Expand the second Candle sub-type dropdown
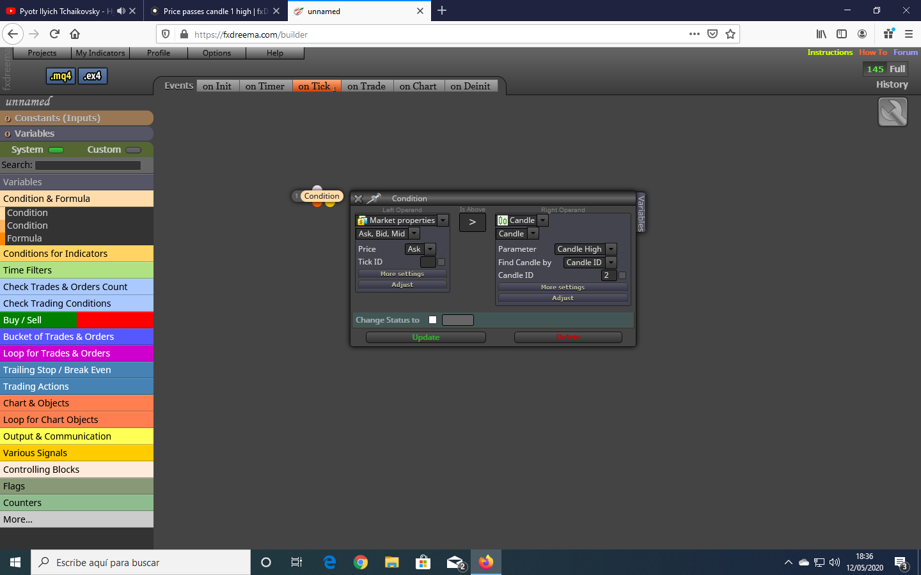Screen dimensions: 921x575 (533, 234)
